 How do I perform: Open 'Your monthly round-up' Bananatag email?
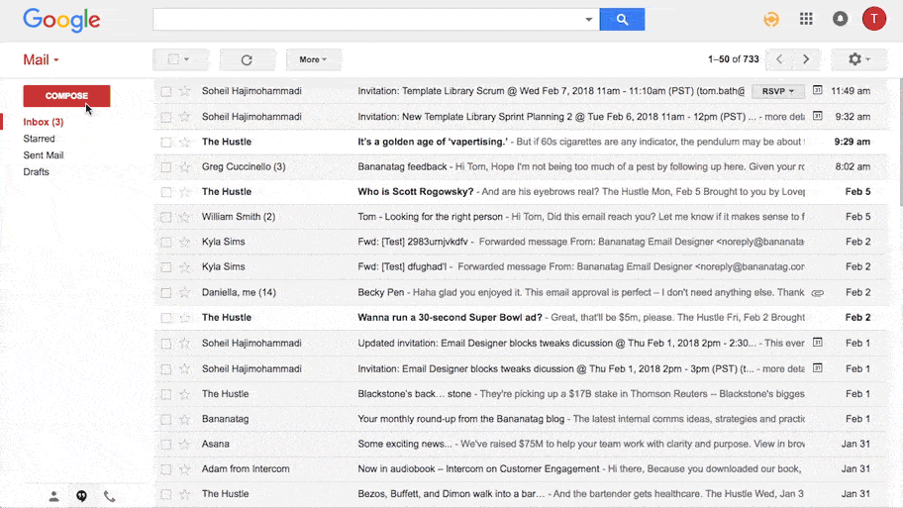pyautogui.click(x=520, y=419)
